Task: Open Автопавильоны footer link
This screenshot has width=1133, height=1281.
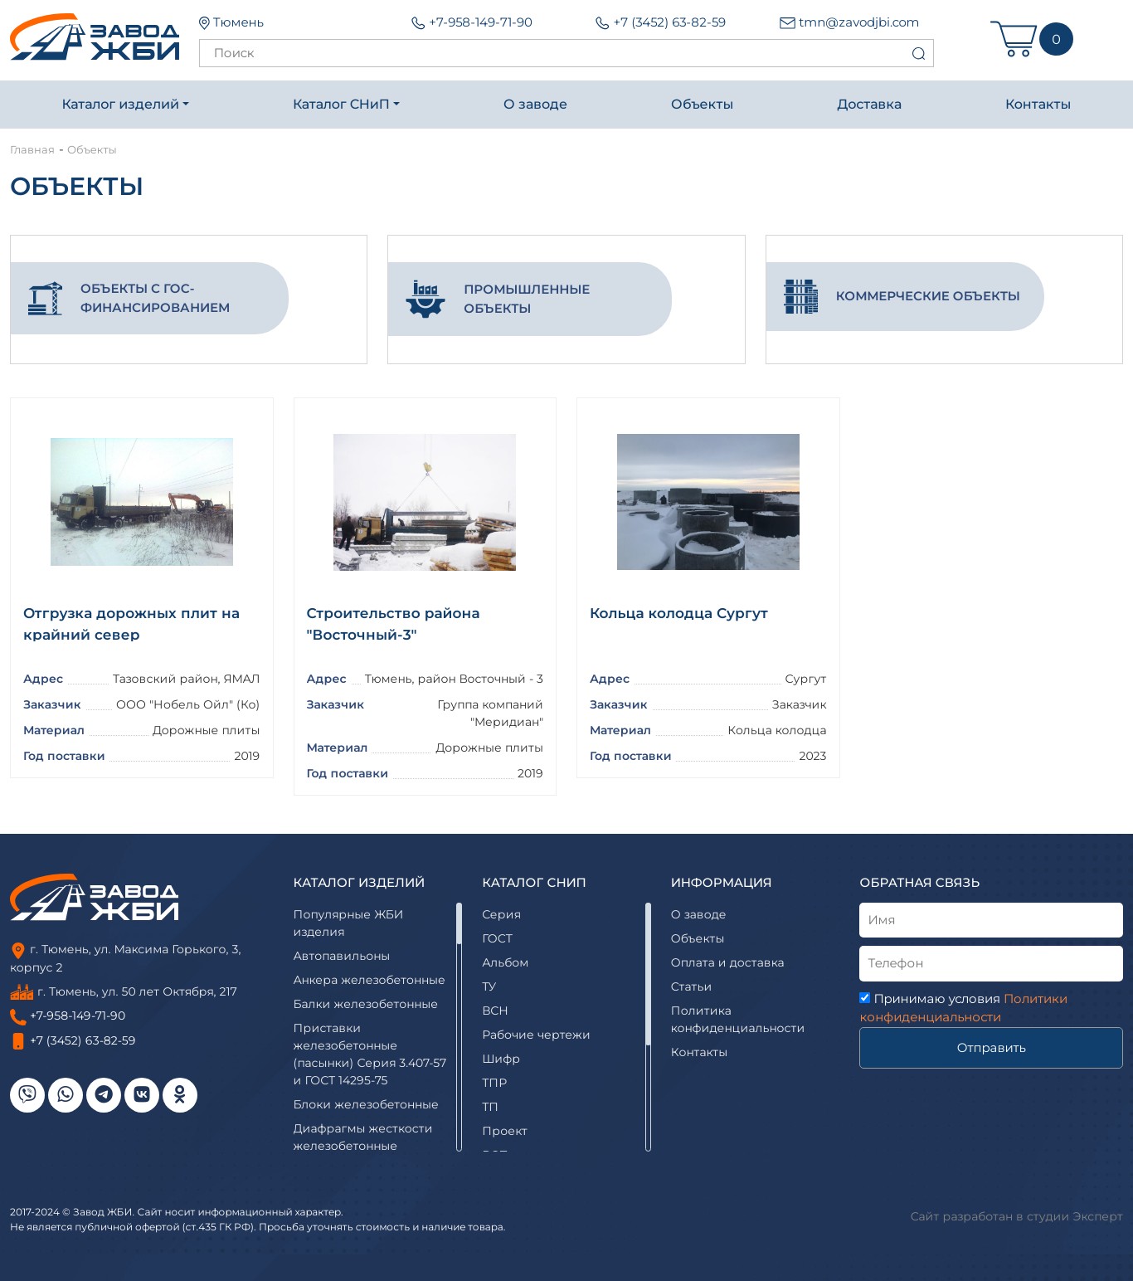Action: (x=342, y=956)
